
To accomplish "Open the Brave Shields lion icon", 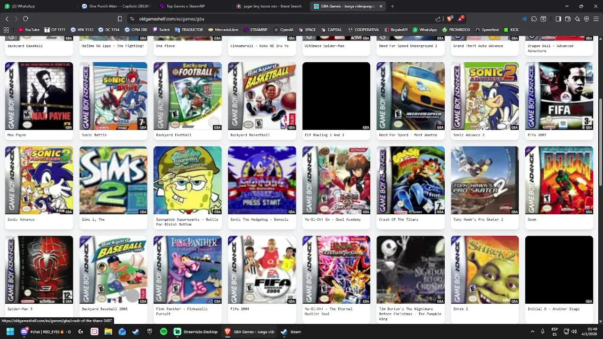I will tap(450, 19).
